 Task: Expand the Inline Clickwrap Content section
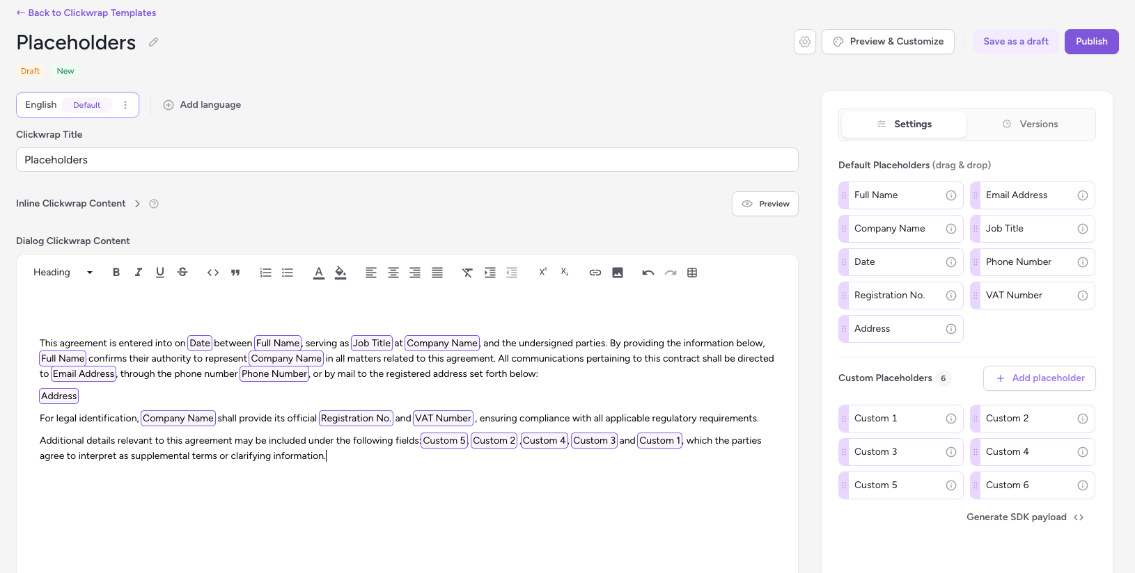click(x=137, y=204)
